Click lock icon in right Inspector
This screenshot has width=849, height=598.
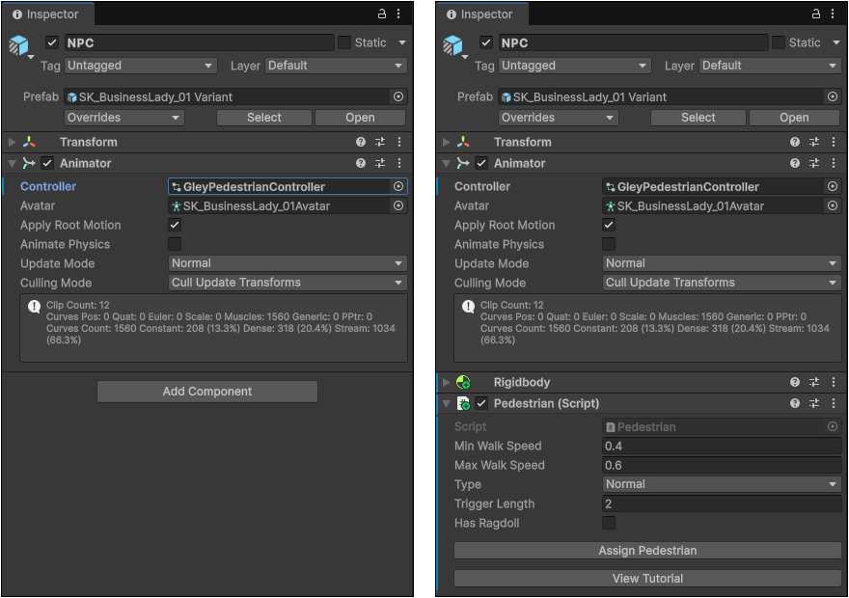tap(816, 14)
